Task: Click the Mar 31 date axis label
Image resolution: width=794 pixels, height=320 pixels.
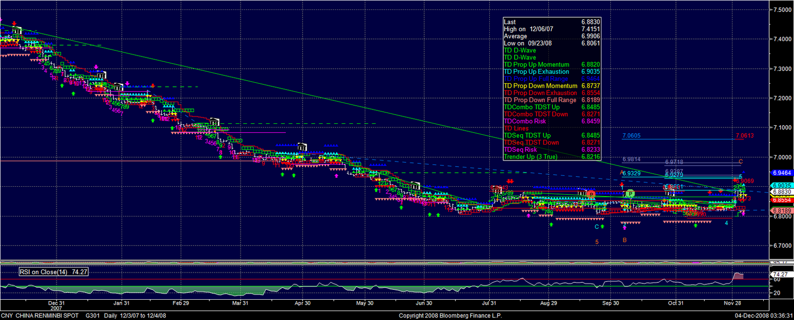Action: click(x=240, y=303)
